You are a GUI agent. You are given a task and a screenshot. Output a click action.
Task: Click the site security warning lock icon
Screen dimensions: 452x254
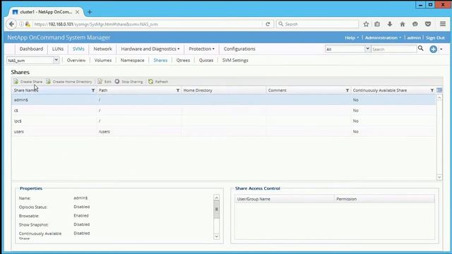(28, 24)
